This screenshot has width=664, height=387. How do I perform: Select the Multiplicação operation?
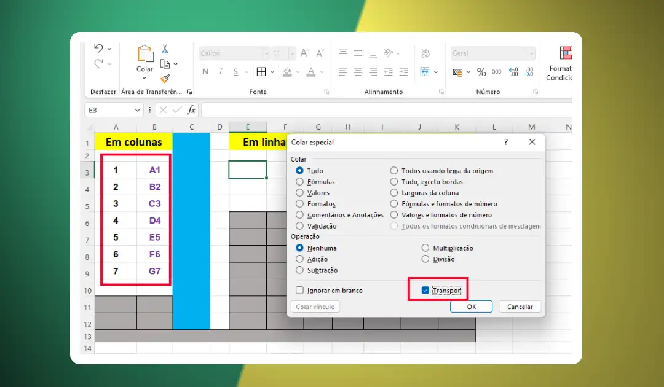pos(425,248)
